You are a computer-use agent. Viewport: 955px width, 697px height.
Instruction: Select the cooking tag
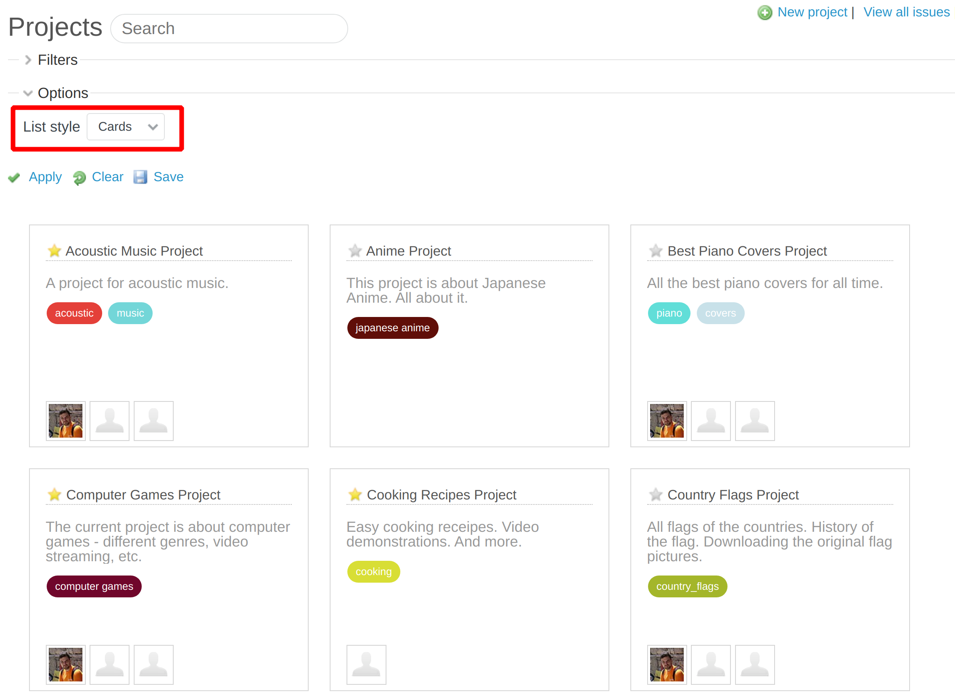click(x=373, y=572)
